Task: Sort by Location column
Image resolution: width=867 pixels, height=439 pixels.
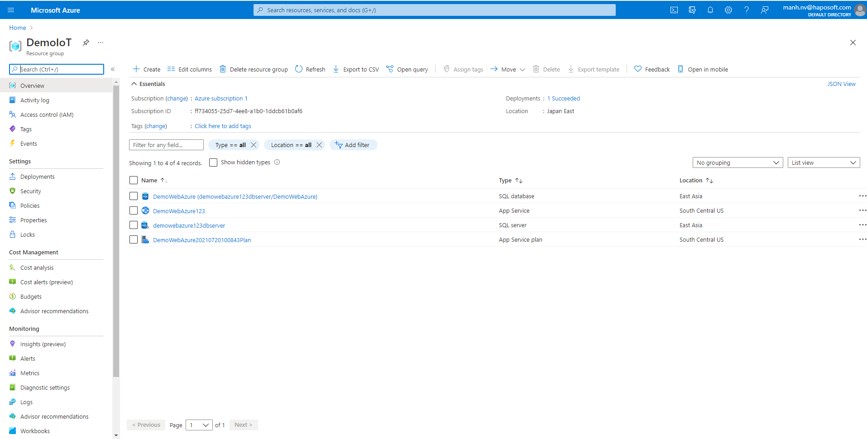Action: tap(696, 180)
